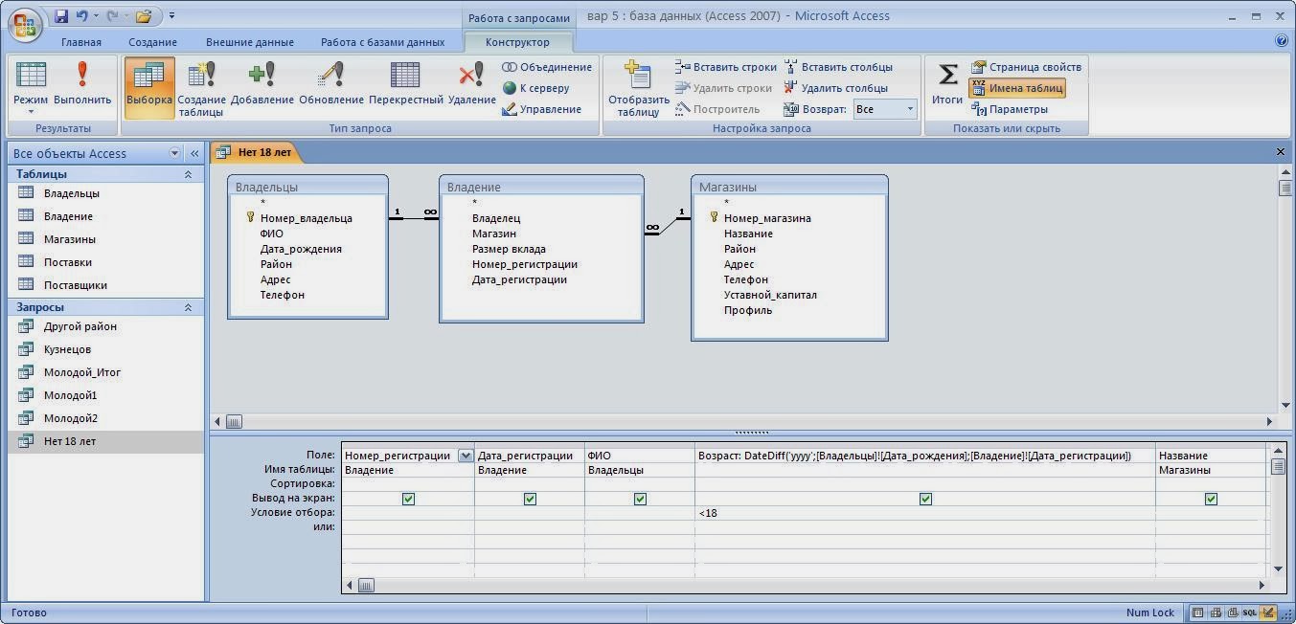Uncheck display box for Дата_регистрации column
The height and width of the screenshot is (624, 1296).
coord(530,499)
